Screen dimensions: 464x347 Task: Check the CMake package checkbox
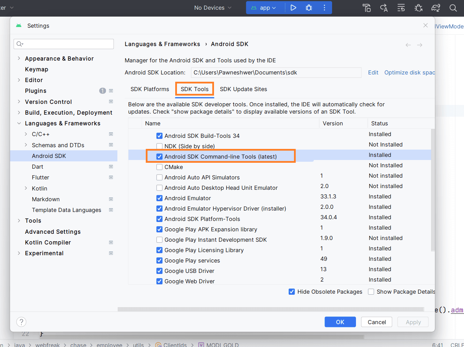(159, 167)
